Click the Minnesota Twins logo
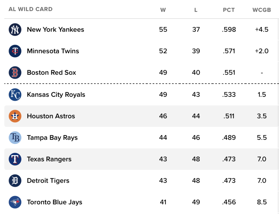Screen dimensions: 279x214 tap(15, 51)
